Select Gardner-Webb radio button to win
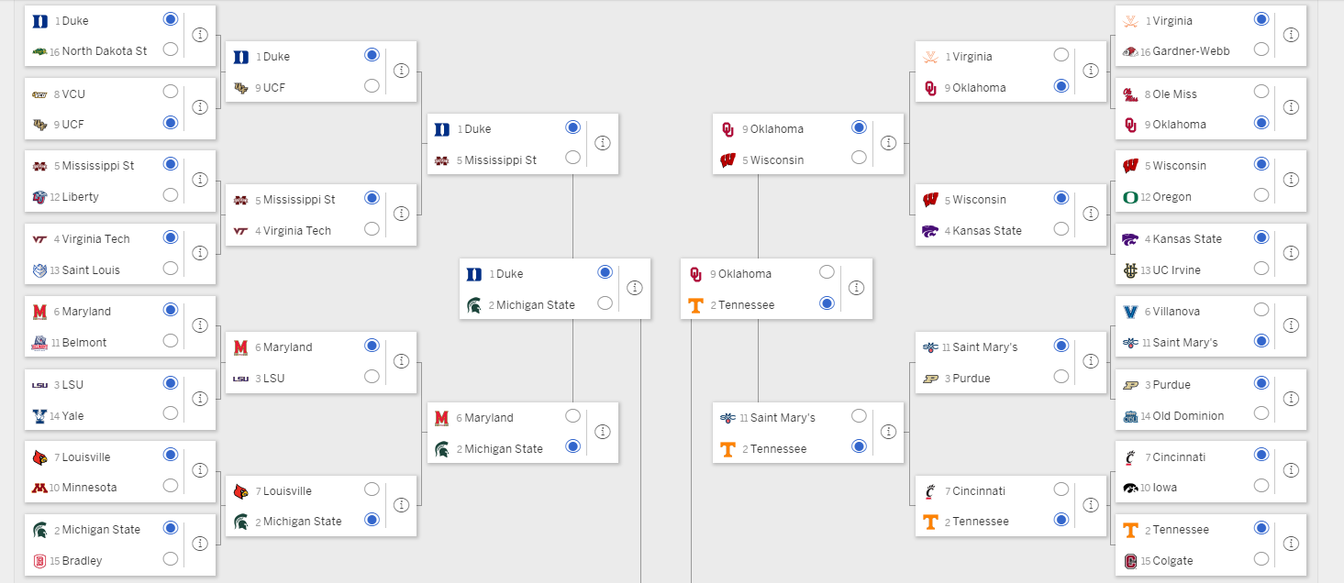The height and width of the screenshot is (583, 1344). tap(1261, 49)
